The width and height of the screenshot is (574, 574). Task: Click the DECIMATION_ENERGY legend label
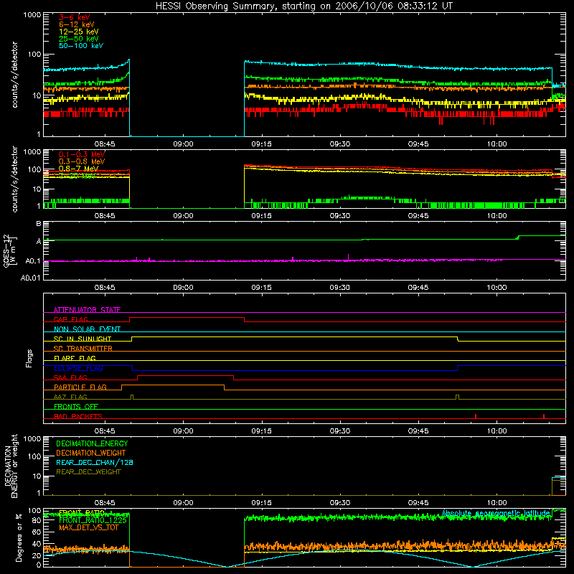[x=92, y=443]
